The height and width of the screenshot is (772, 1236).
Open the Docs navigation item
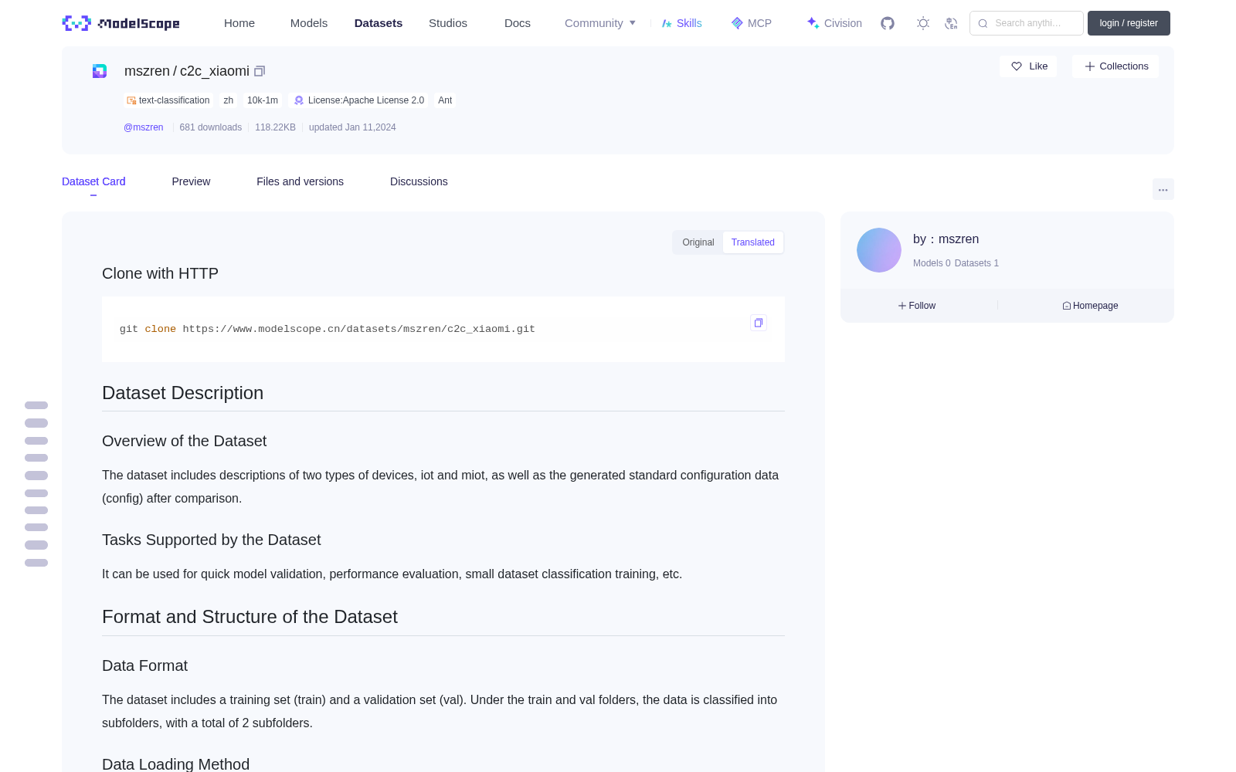(x=518, y=23)
